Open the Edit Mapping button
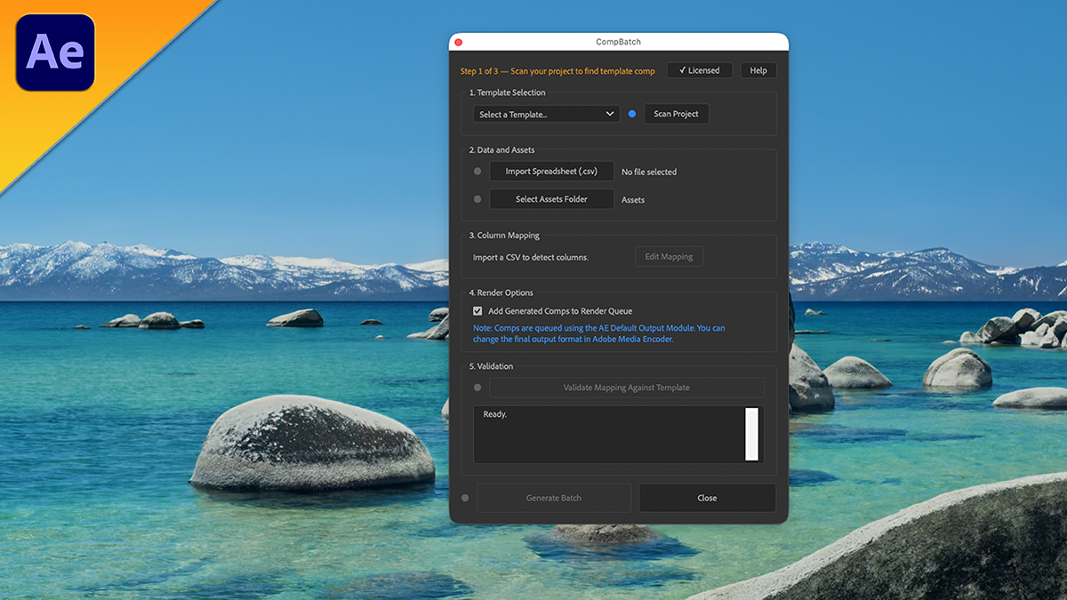 (x=669, y=257)
